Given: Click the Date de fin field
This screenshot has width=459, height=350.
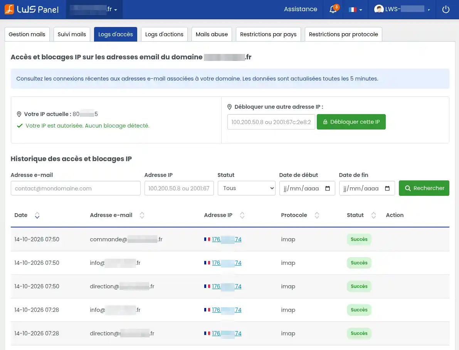Looking at the screenshot, I should point(367,188).
